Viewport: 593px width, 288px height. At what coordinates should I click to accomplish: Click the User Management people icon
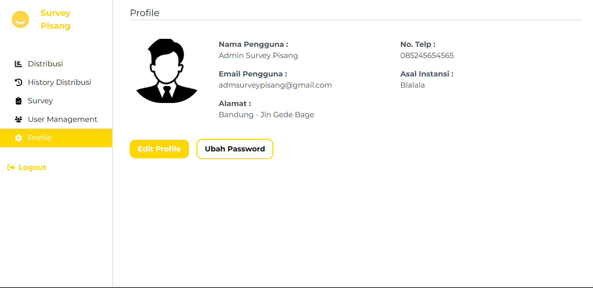[18, 119]
